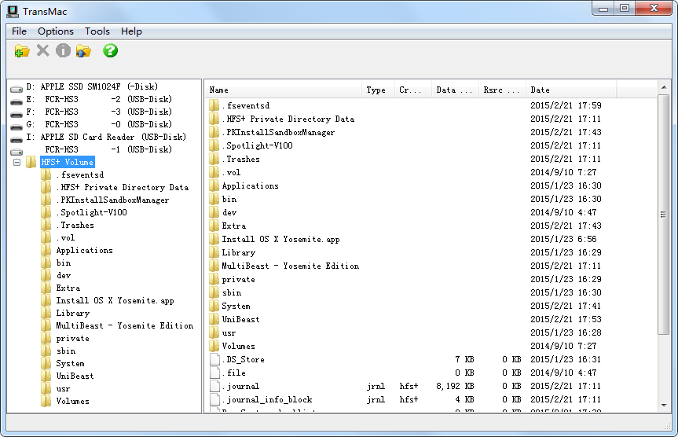Sort by the Date column header
The height and width of the screenshot is (437, 678).
point(571,90)
